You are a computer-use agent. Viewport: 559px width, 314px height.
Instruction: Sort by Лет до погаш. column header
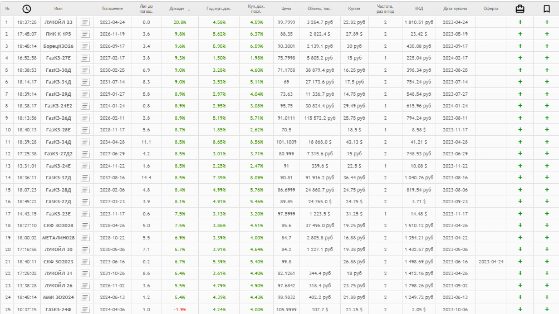click(146, 9)
